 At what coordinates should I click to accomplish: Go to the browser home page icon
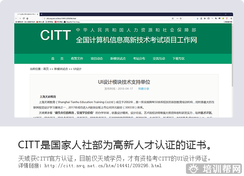pos(27,18)
